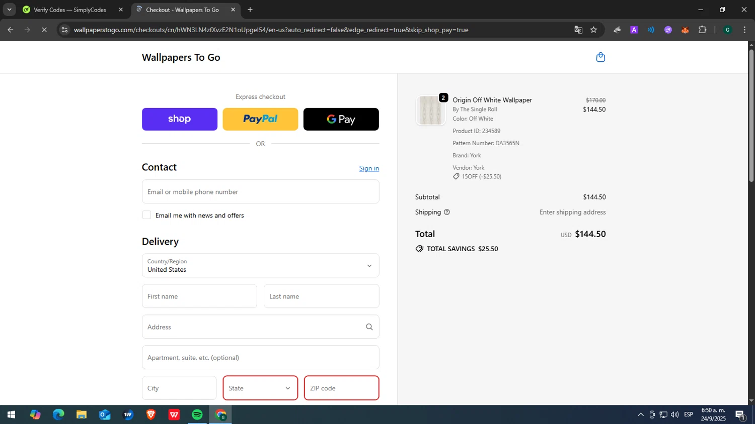Pay with Google Pay button
The height and width of the screenshot is (424, 755).
[341, 119]
